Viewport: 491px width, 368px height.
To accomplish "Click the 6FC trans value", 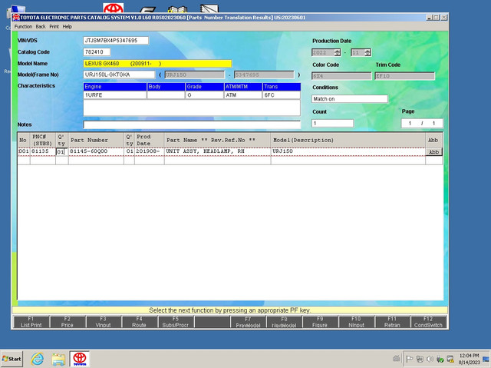I will (x=282, y=95).
